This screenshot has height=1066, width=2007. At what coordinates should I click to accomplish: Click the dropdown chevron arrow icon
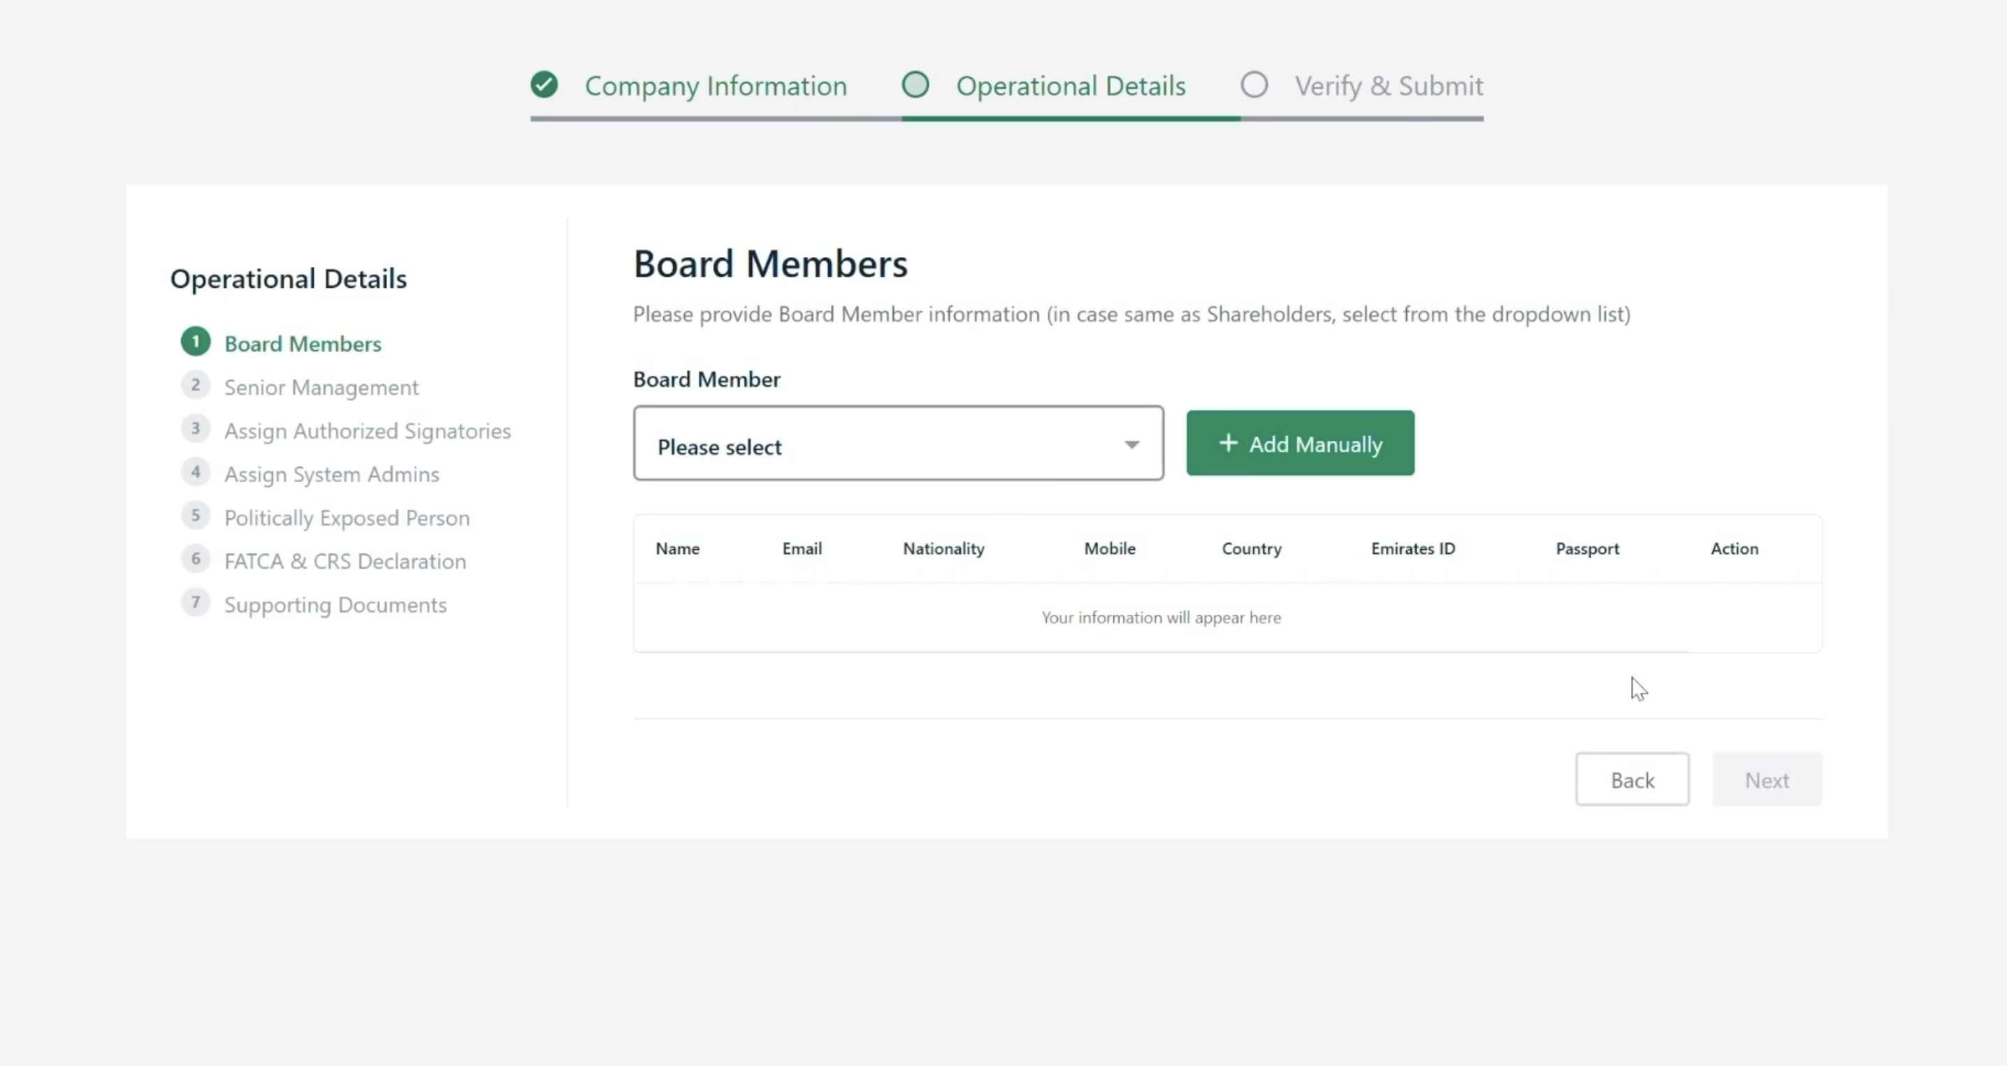pos(1131,444)
